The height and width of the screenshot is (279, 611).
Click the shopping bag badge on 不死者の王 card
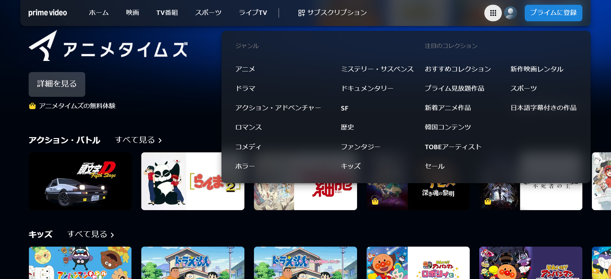click(x=488, y=201)
